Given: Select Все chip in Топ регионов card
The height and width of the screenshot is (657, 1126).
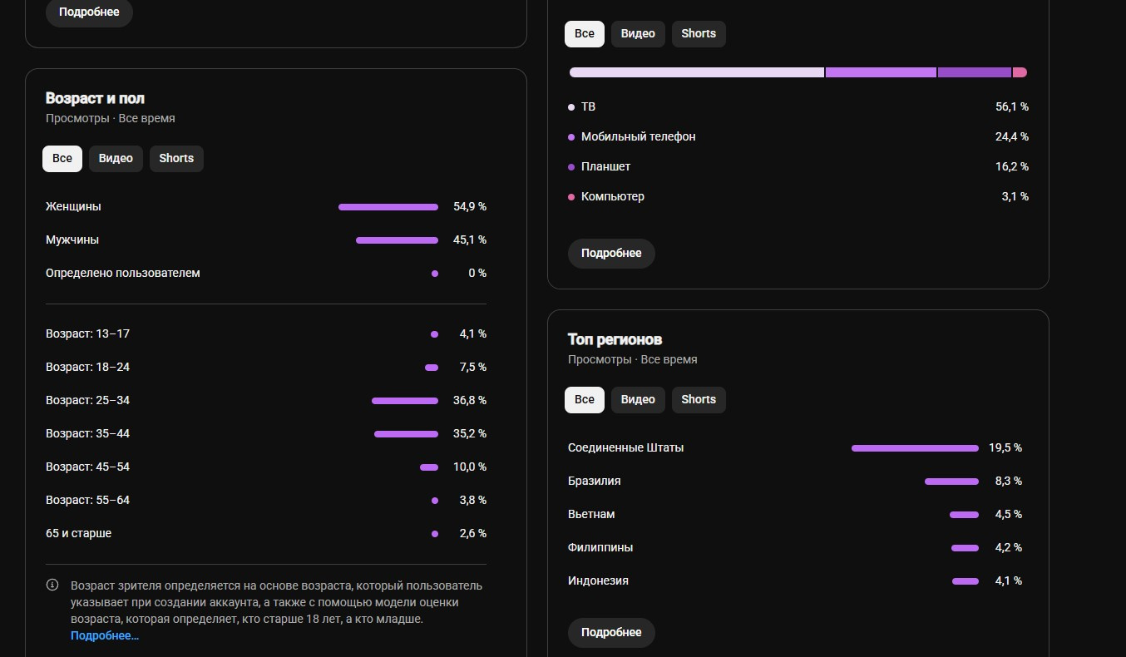Looking at the screenshot, I should (x=585, y=400).
